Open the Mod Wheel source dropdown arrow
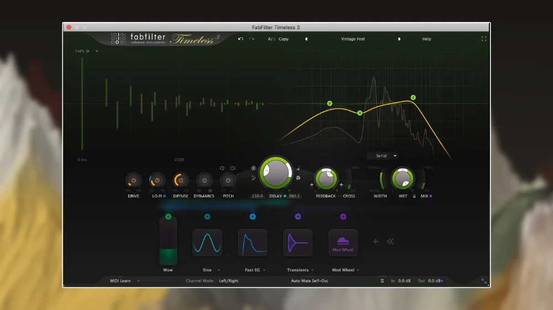The width and height of the screenshot is (553, 310). pyautogui.click(x=358, y=270)
